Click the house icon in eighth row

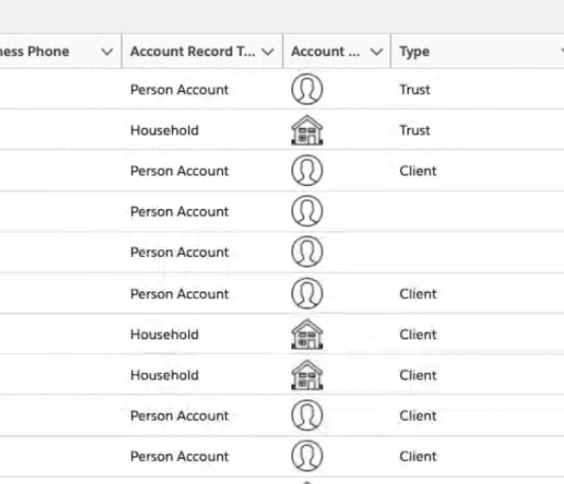tap(307, 375)
